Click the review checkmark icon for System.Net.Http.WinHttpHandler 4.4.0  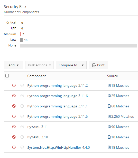pos(22,147)
